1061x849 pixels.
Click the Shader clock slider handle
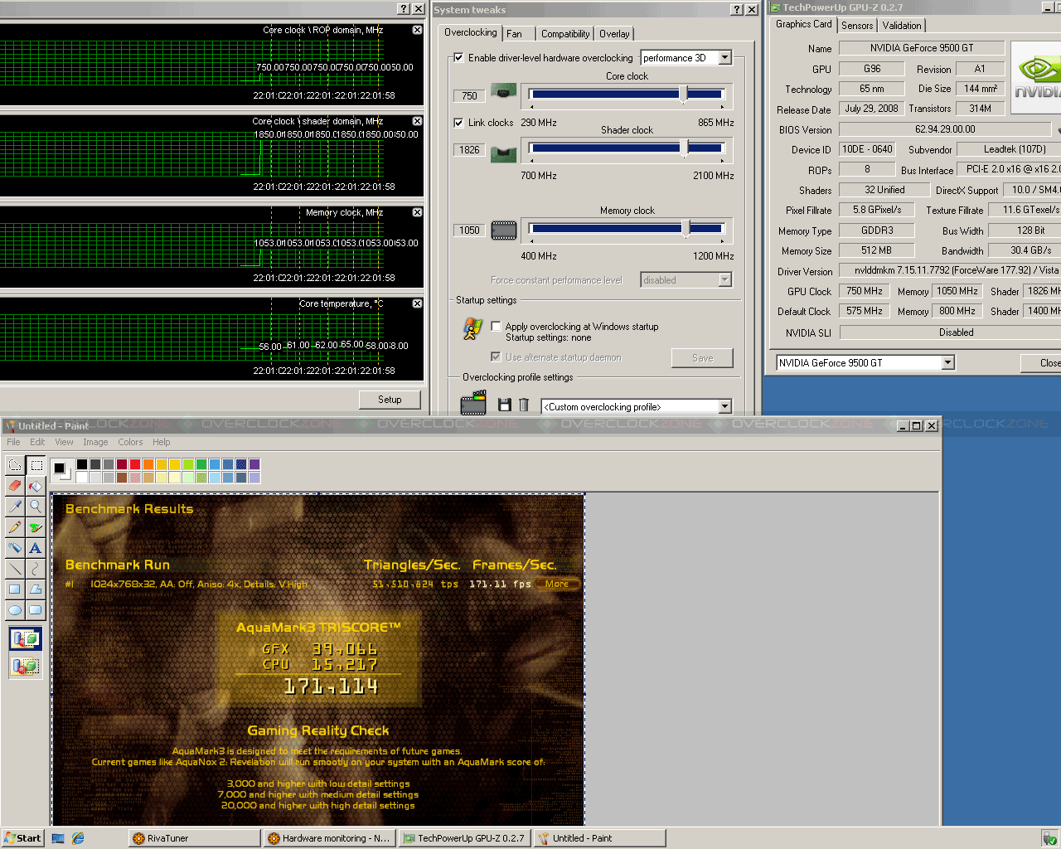point(684,148)
